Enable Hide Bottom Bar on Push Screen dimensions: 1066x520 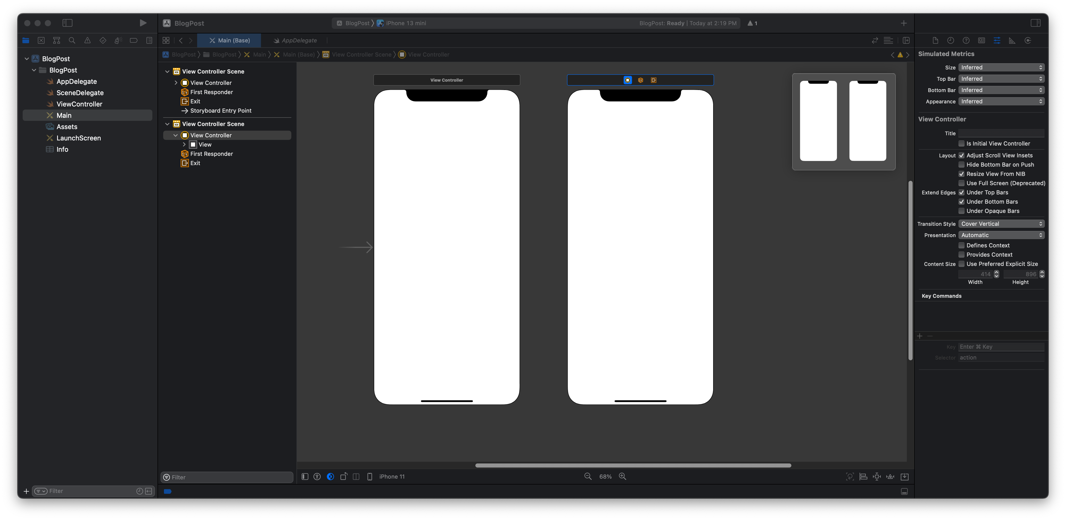click(x=962, y=165)
